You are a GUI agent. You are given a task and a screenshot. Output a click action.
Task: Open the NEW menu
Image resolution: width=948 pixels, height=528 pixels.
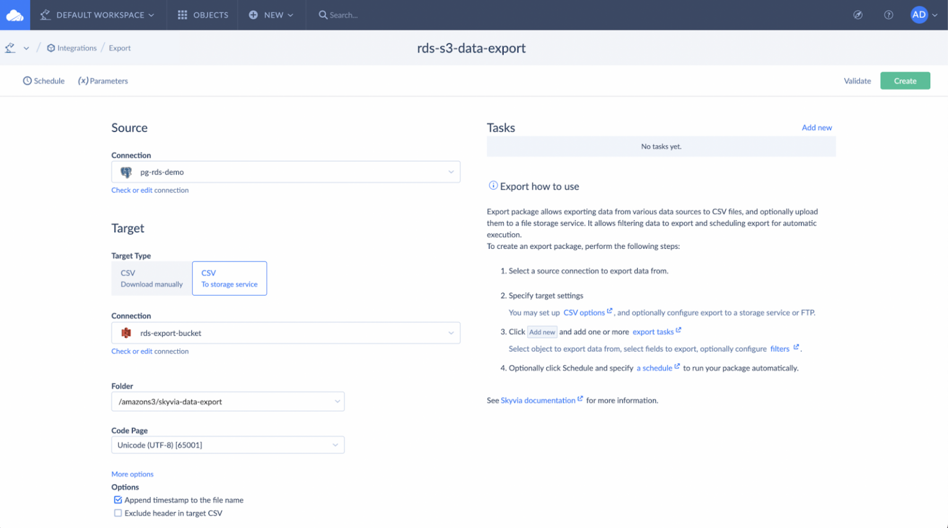[x=271, y=14]
